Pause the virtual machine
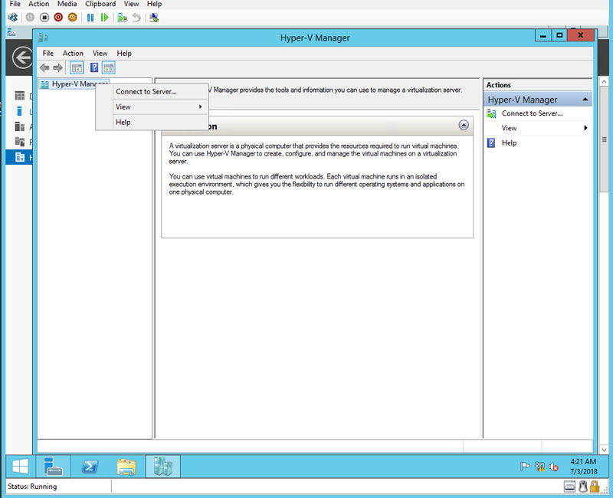 point(90,17)
